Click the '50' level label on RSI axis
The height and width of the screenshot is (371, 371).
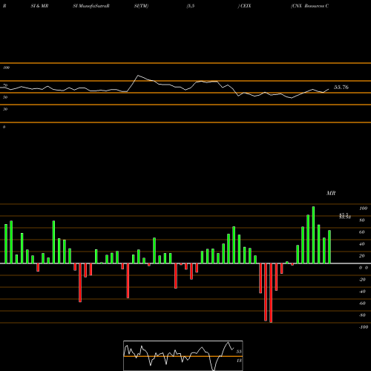5,97
